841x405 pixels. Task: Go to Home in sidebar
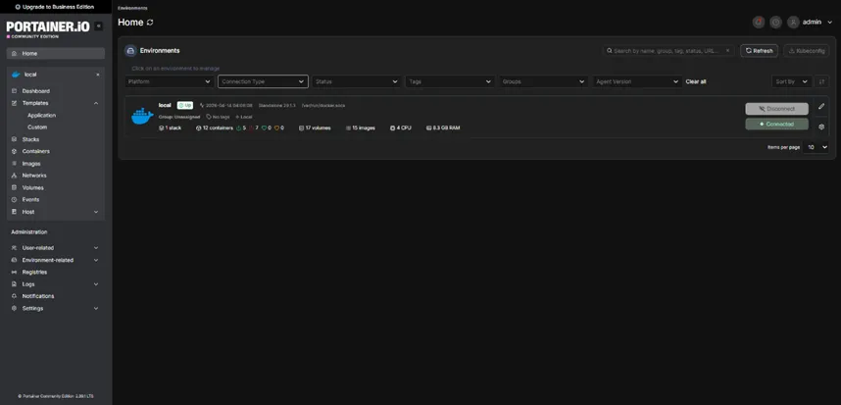click(x=55, y=54)
